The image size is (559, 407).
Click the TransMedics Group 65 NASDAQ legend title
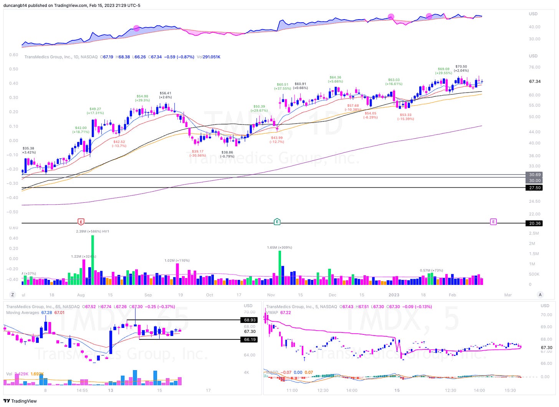[43, 307]
